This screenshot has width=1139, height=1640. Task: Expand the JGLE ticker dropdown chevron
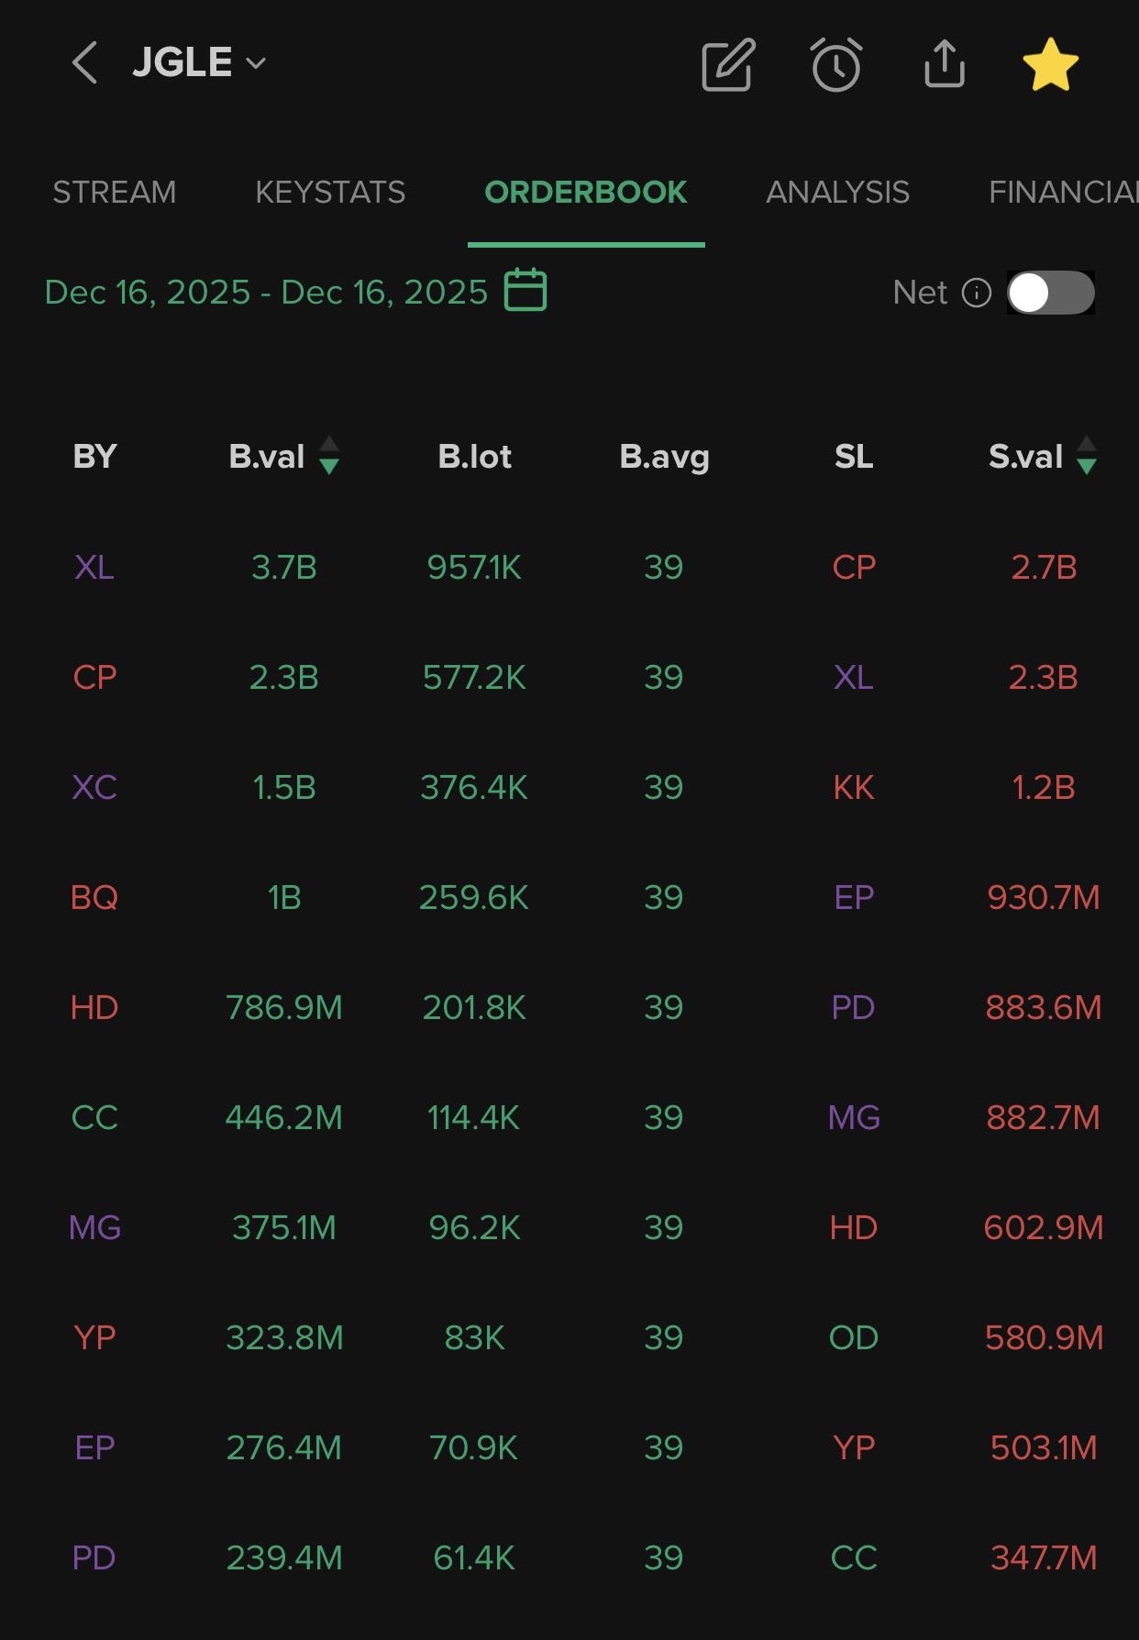257,63
